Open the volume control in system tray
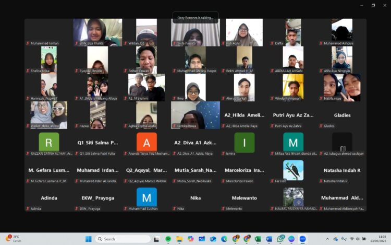Screen dimensions: 391x245 pyautogui.click(x=359, y=239)
